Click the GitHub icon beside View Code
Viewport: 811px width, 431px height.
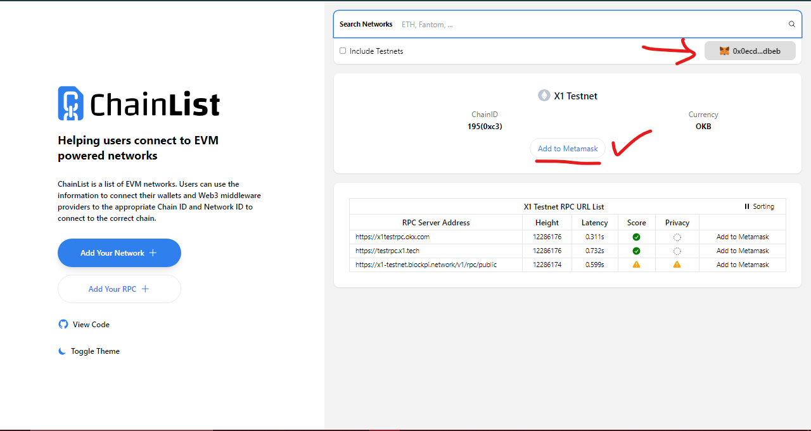(x=63, y=324)
